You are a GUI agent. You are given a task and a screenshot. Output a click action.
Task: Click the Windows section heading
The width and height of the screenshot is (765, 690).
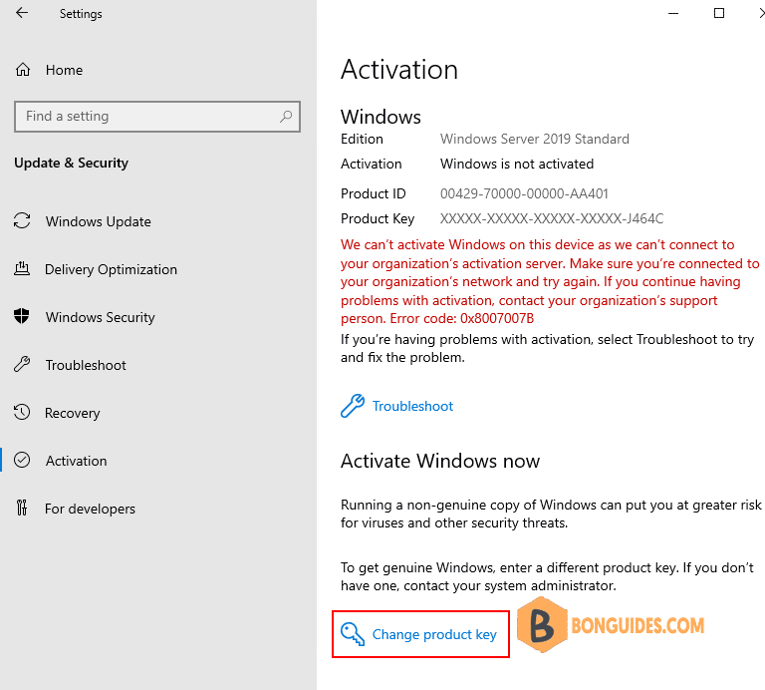pos(381,117)
